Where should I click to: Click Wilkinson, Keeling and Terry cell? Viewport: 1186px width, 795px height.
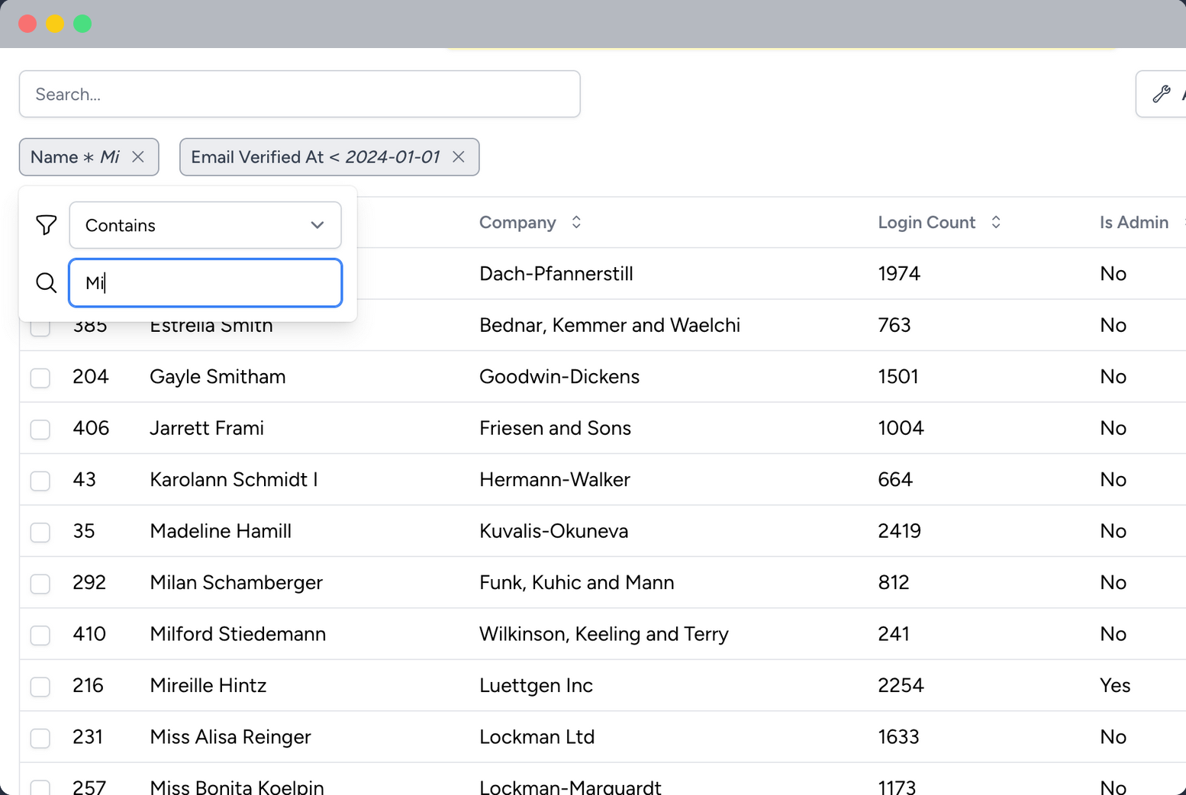604,634
